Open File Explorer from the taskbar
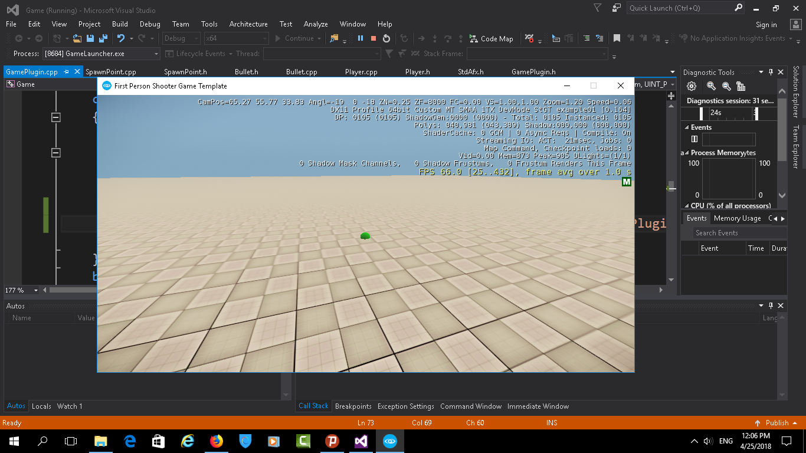Image resolution: width=806 pixels, height=453 pixels. point(101,441)
